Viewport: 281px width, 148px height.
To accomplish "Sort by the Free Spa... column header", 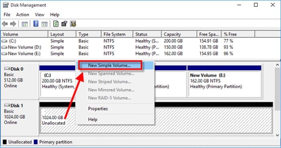I will point(209,34).
